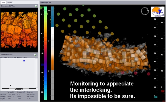Click the CLAS certification logo
166x102 pixels.
pyautogui.click(x=158, y=12)
